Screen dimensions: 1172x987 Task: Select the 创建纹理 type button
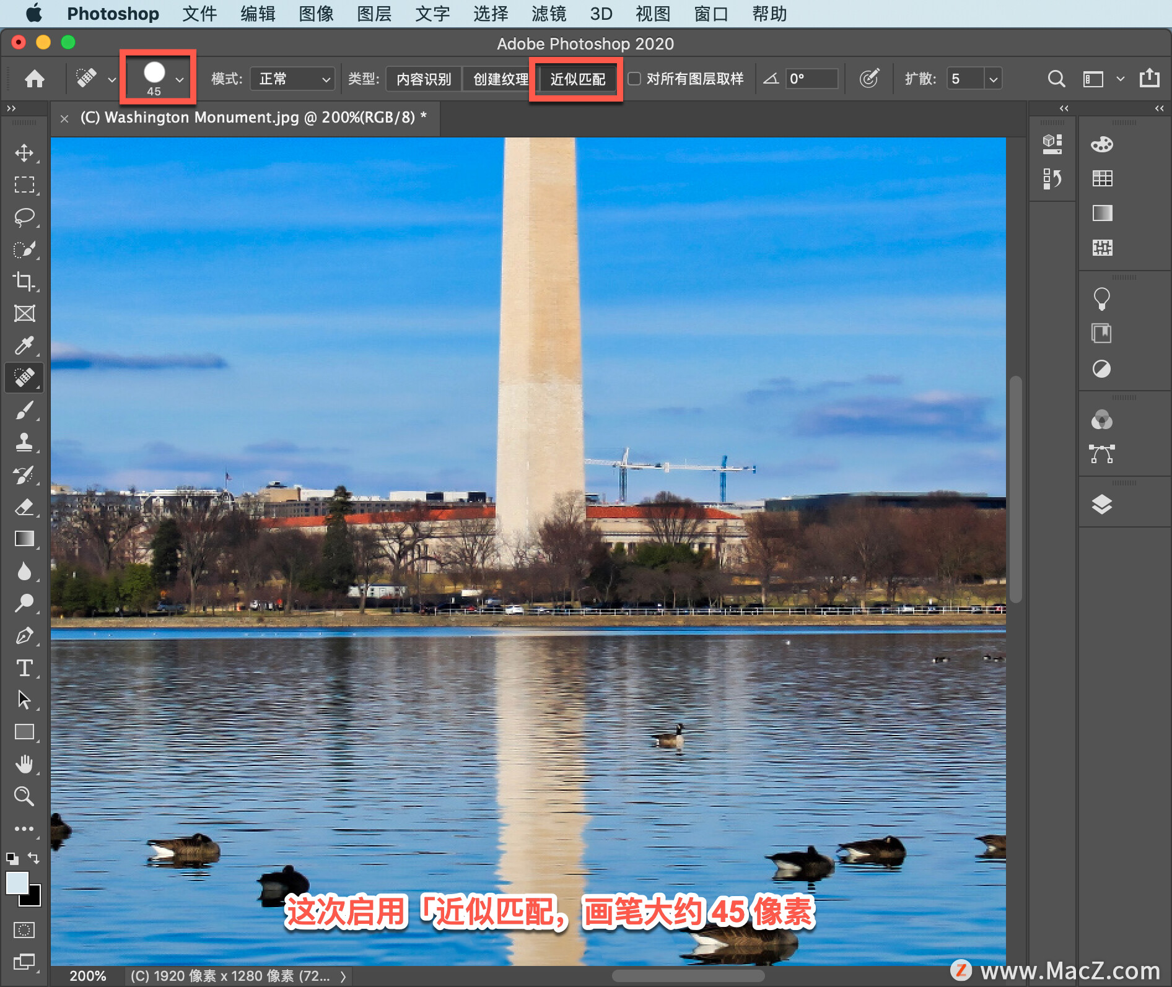pyautogui.click(x=499, y=79)
